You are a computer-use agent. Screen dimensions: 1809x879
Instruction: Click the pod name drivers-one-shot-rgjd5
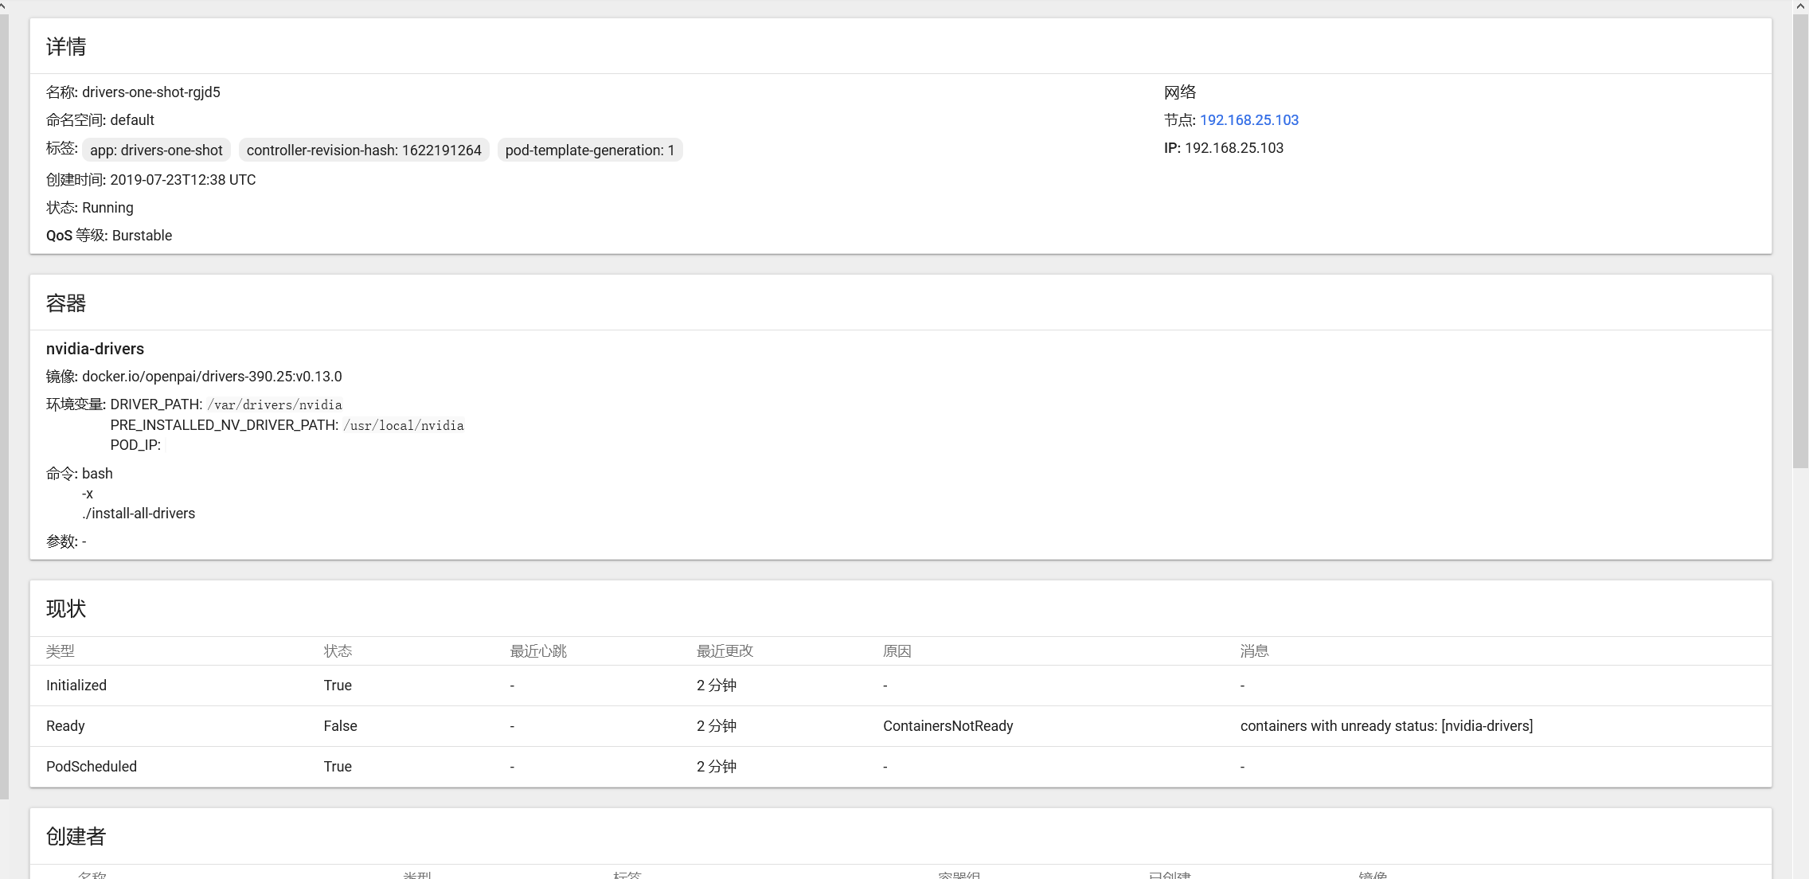(150, 92)
